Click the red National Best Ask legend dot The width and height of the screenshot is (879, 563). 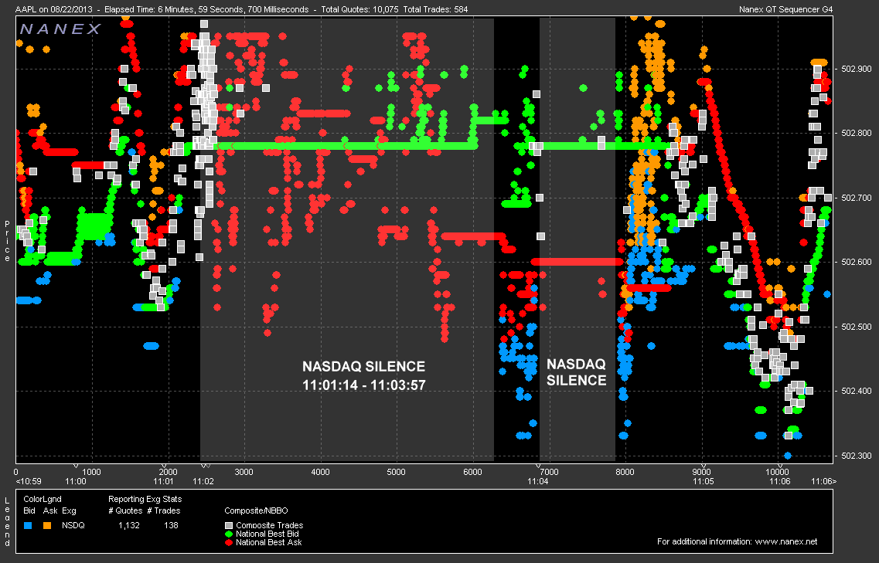(228, 542)
